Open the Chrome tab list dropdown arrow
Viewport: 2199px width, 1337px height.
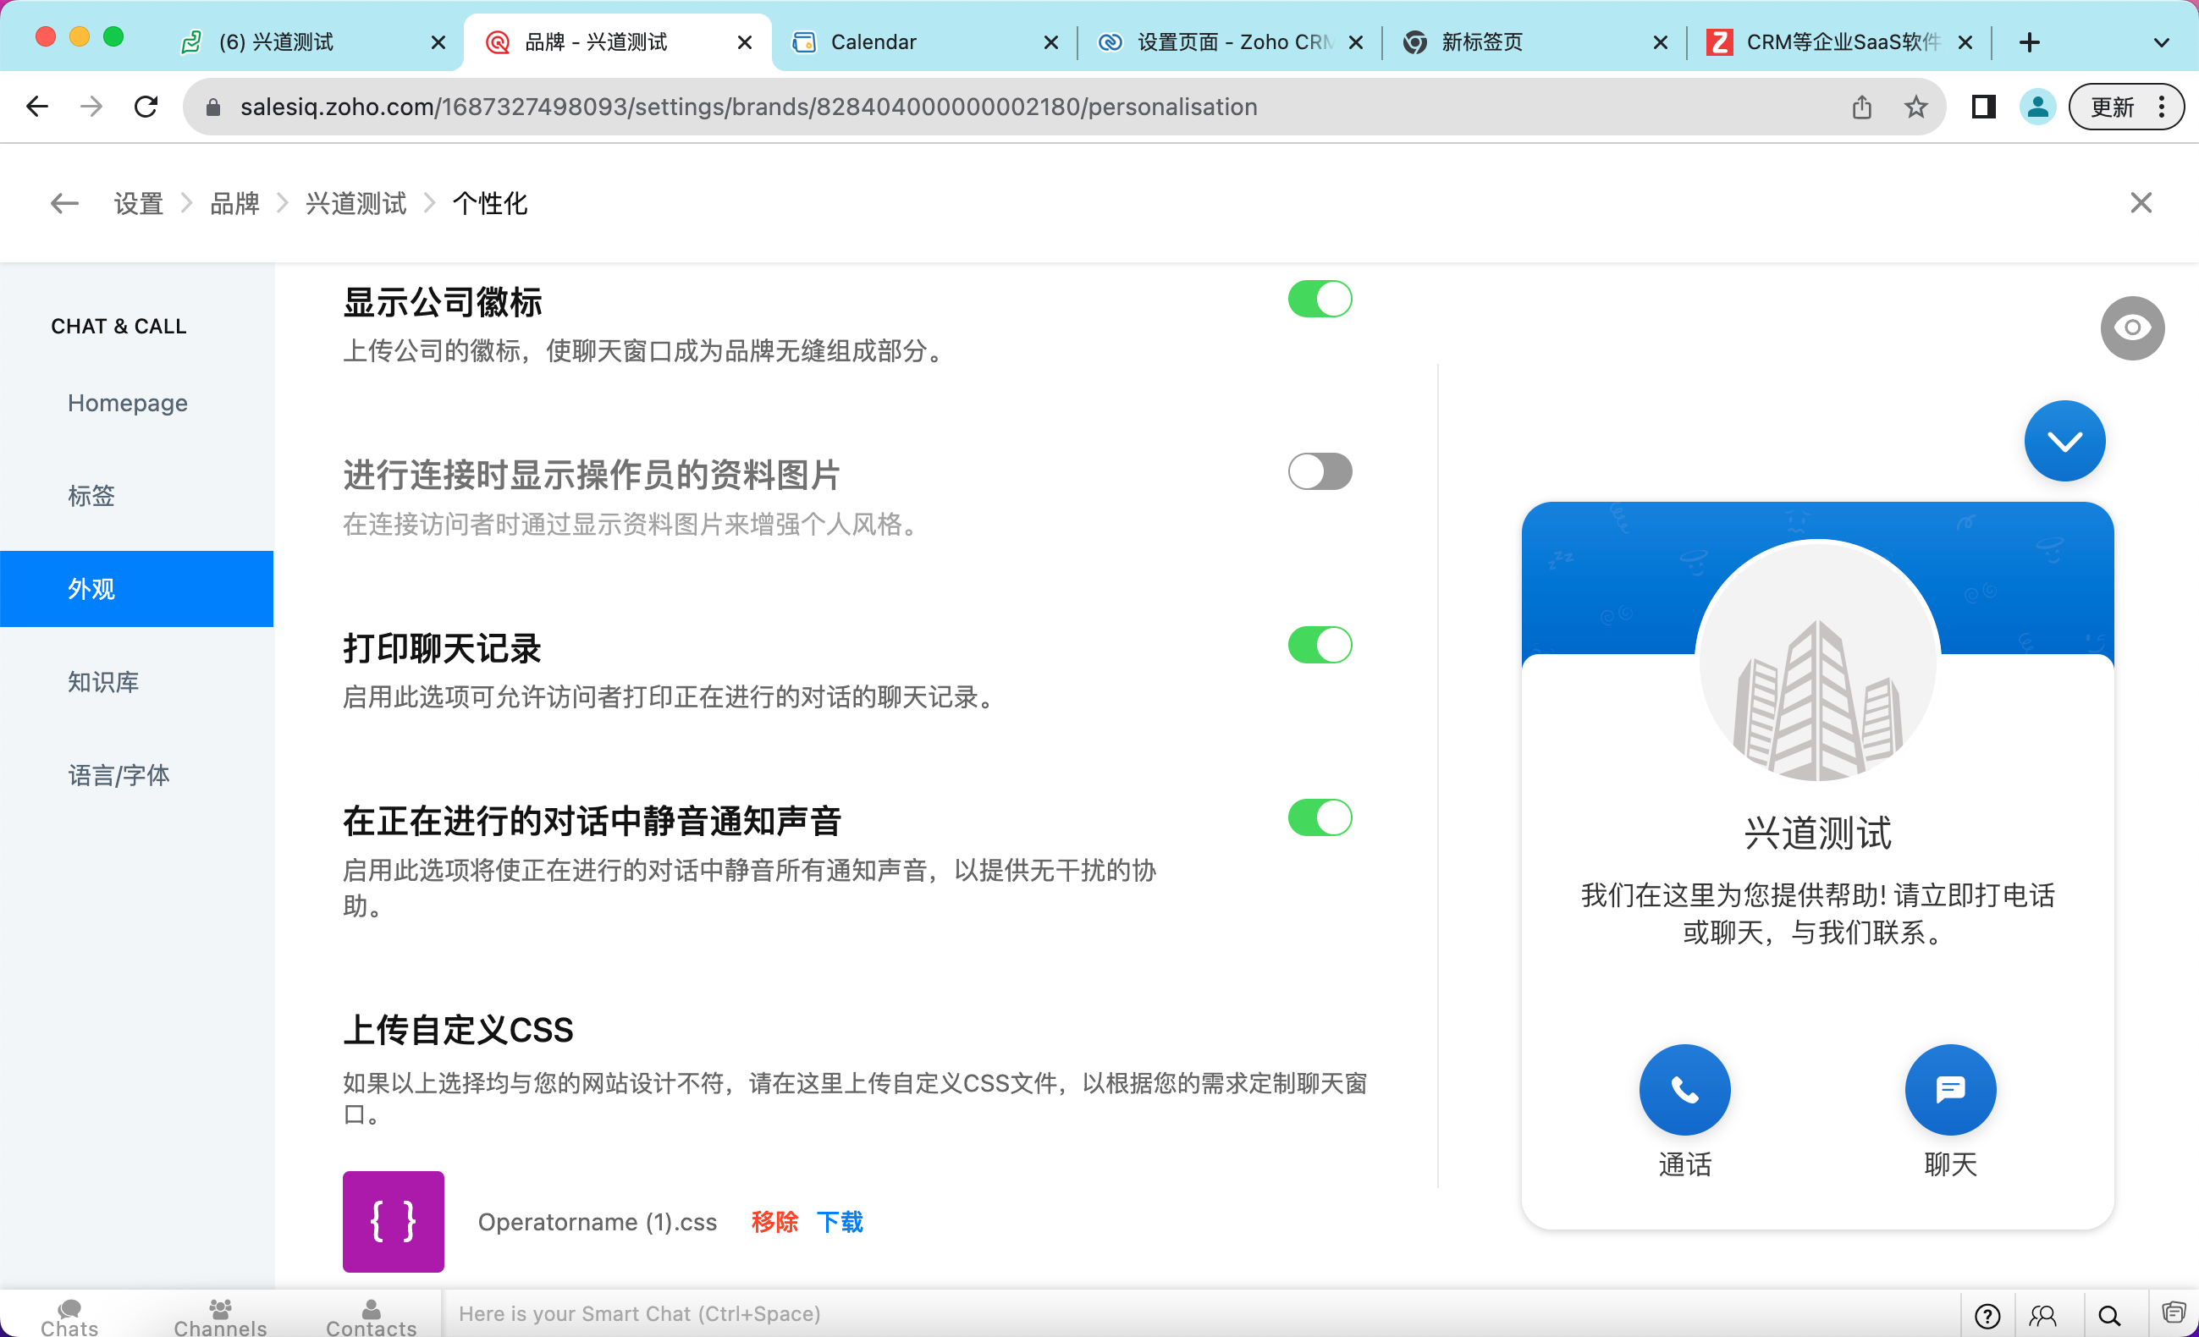[2161, 42]
